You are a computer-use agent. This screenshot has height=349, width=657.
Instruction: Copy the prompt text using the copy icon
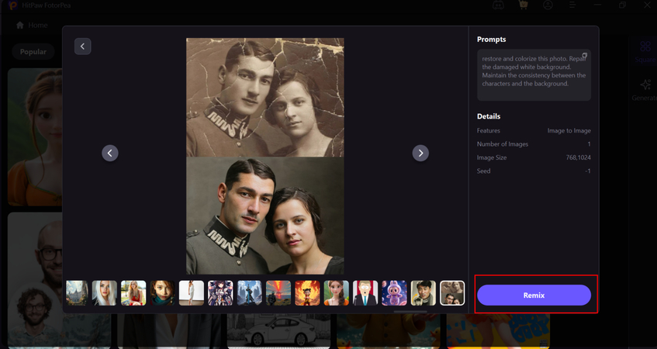(x=585, y=56)
